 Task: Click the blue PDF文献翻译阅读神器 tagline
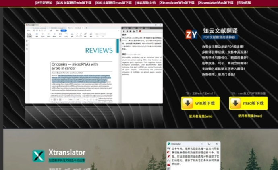pos(220,37)
